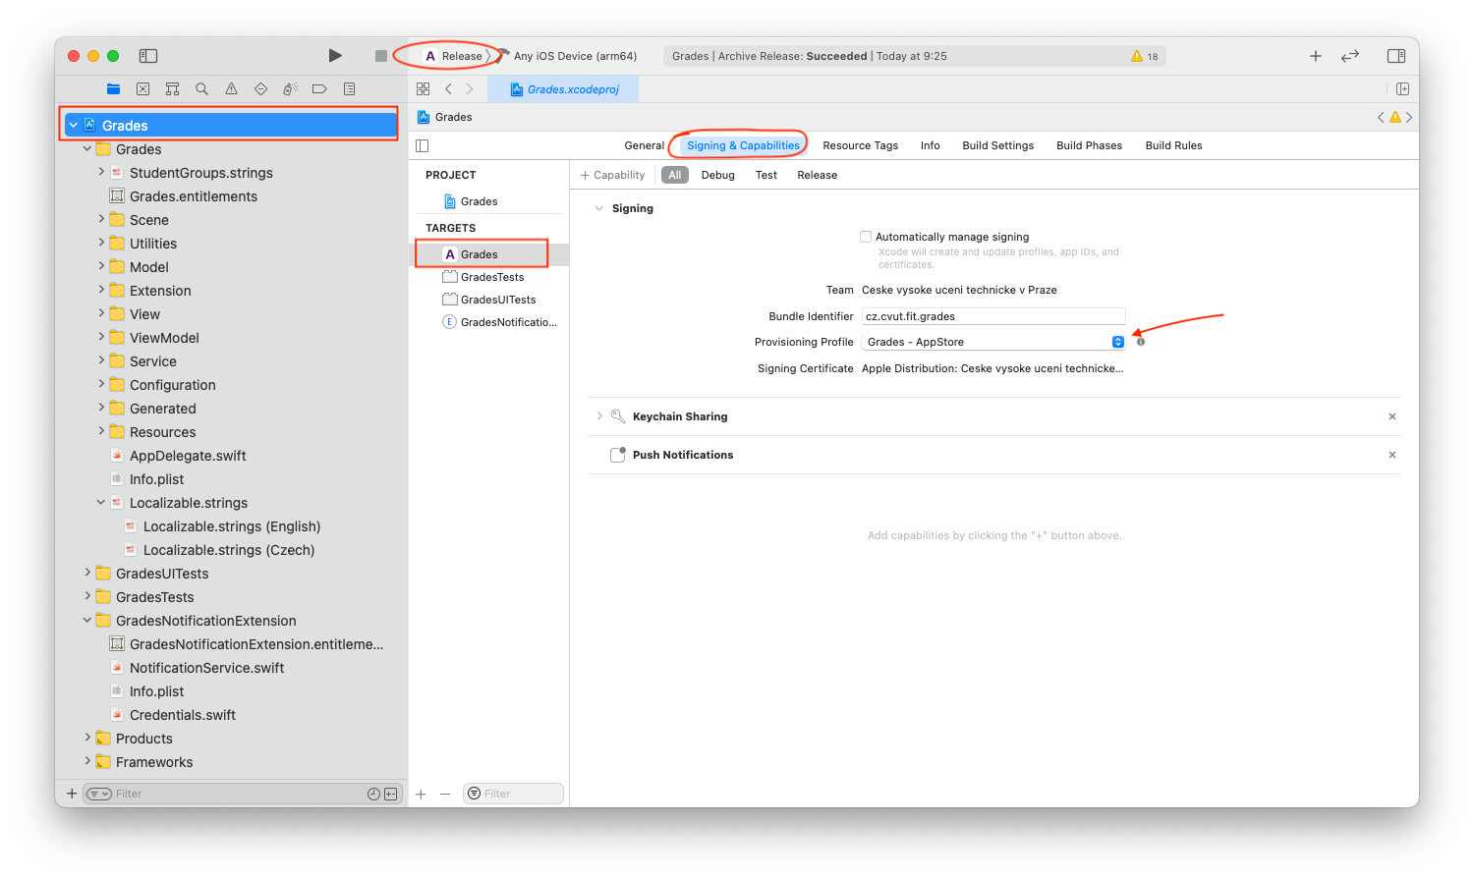Screen dimensions: 1474x880
Task: Click the Run (play) button
Action: click(x=335, y=56)
